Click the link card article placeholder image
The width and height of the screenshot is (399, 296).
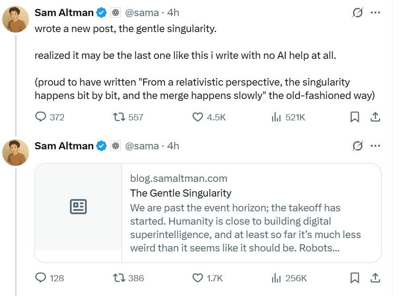pos(78,207)
